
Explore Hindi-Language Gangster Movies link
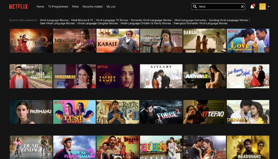(97, 23)
